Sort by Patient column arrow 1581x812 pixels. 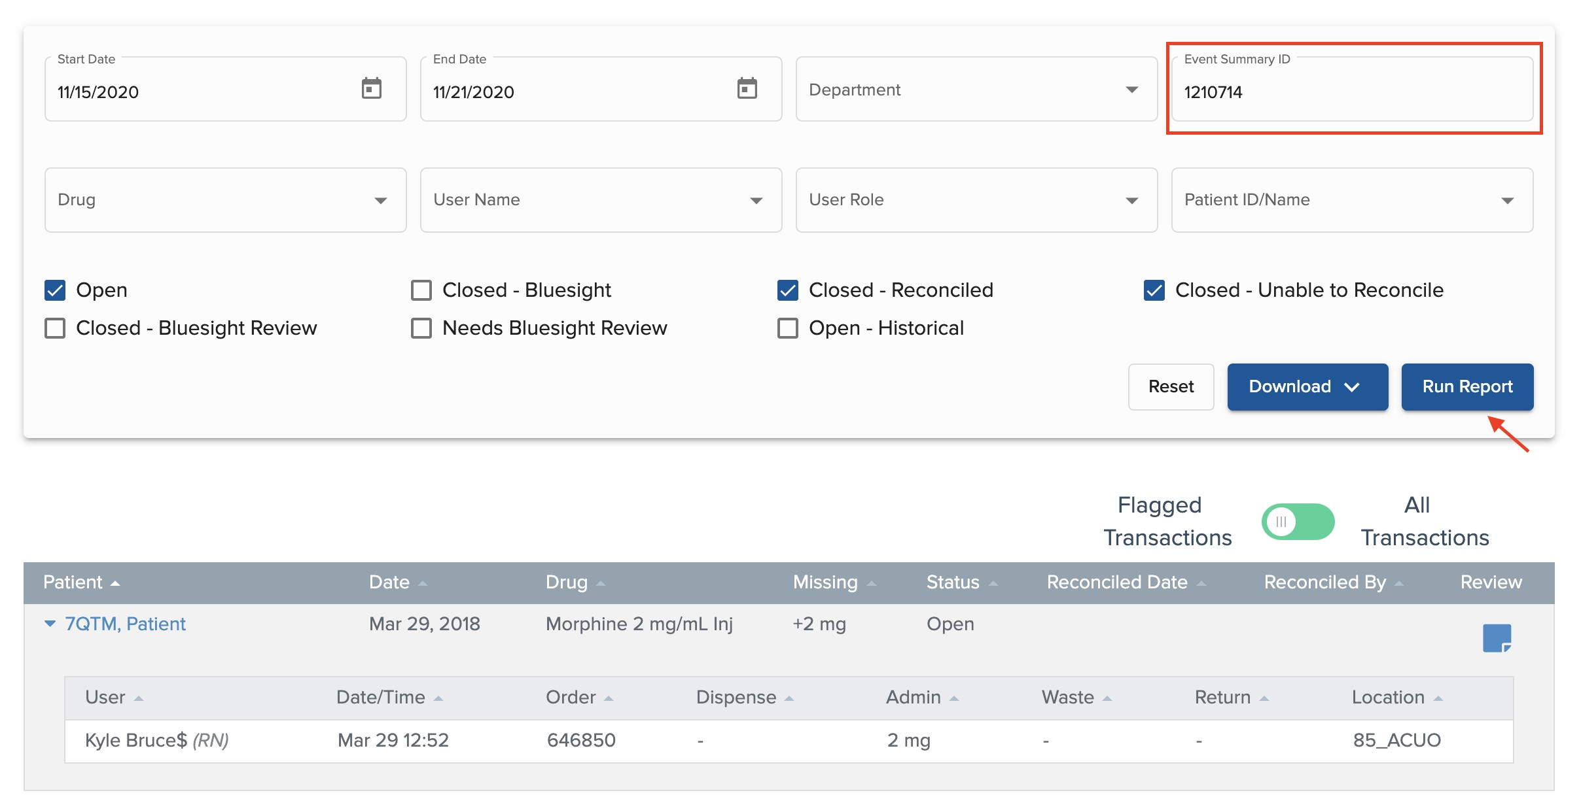click(x=115, y=583)
